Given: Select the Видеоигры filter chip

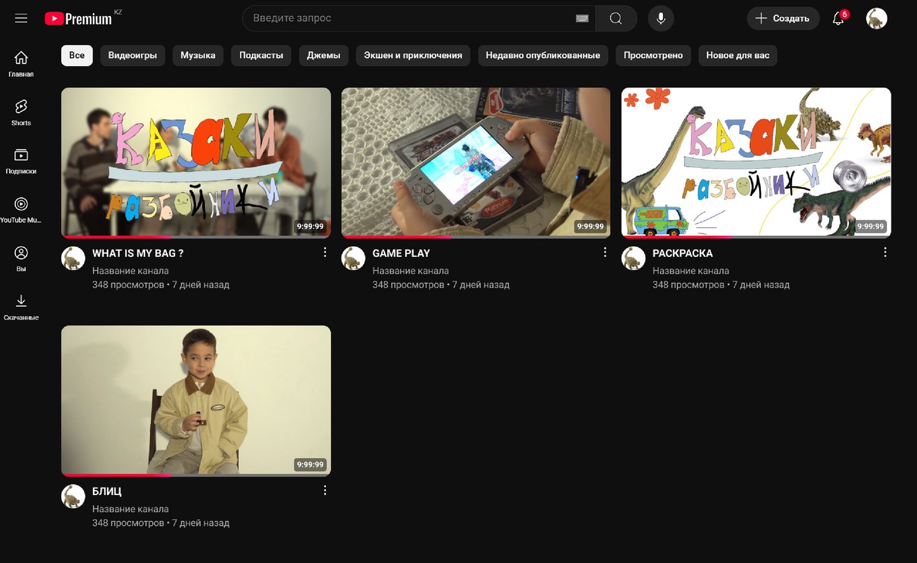Looking at the screenshot, I should pyautogui.click(x=132, y=55).
